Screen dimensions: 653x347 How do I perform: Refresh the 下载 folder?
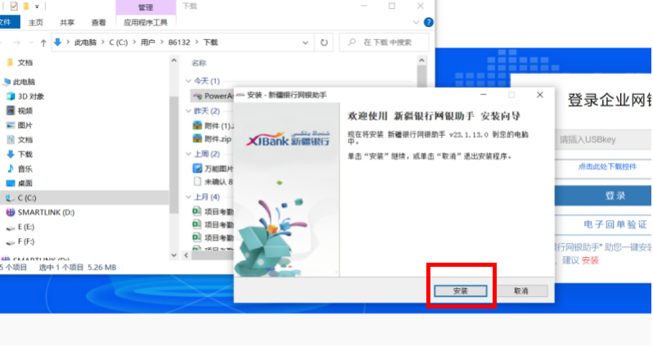pyautogui.click(x=324, y=43)
